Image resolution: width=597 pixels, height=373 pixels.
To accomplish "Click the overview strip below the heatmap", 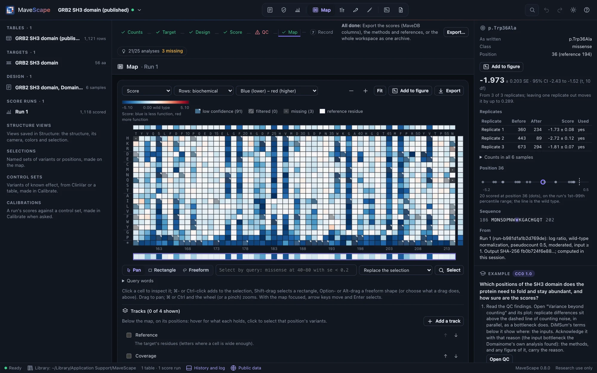I will pos(294,256).
